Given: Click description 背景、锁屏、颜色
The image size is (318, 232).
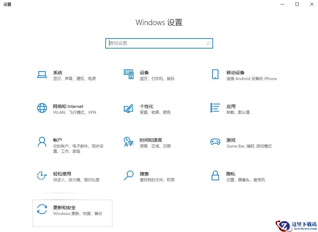Looking at the screenshot, I should coord(155,112).
